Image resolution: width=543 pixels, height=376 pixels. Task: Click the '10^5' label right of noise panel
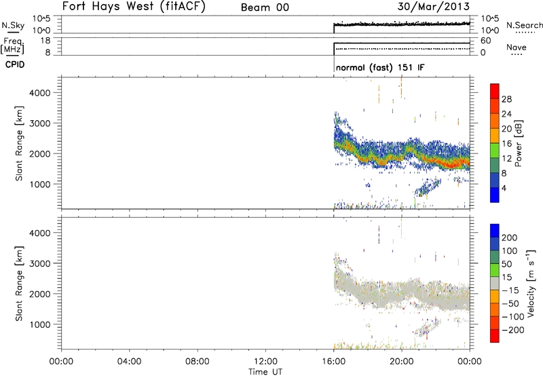(489, 18)
